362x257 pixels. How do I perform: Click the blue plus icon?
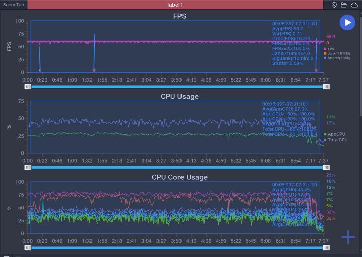tap(348, 237)
